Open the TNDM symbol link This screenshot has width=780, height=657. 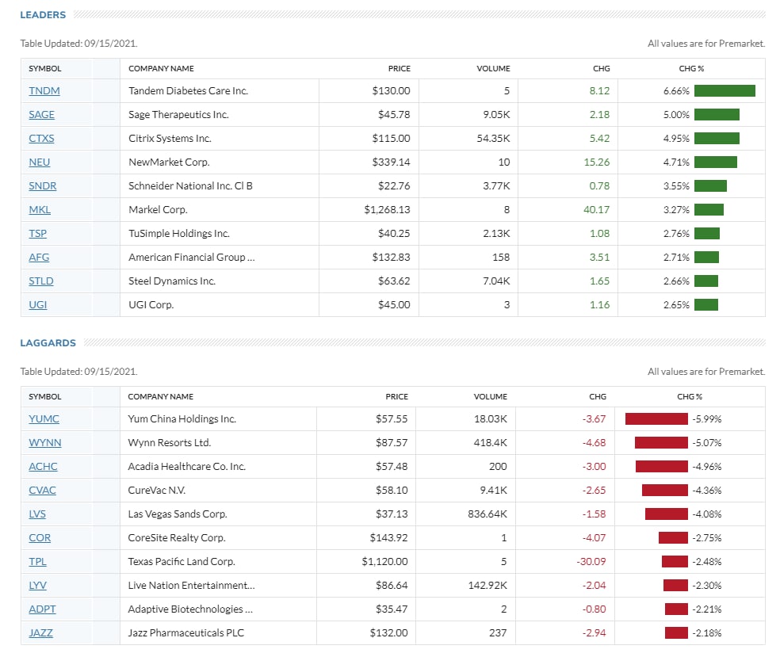pos(44,91)
